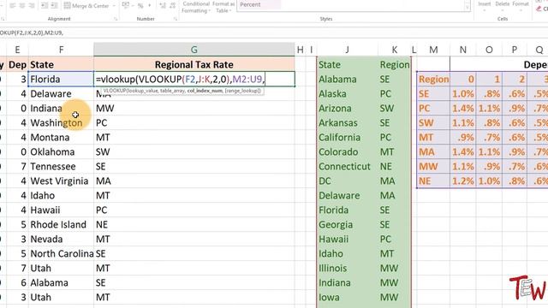Click the 'Tennessee' cell in column F
Screen dimensions: 548x308
61,166
